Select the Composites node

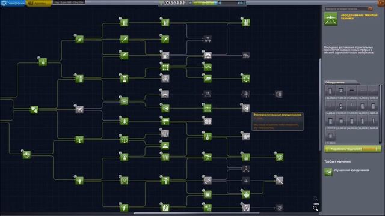pos(208,79)
